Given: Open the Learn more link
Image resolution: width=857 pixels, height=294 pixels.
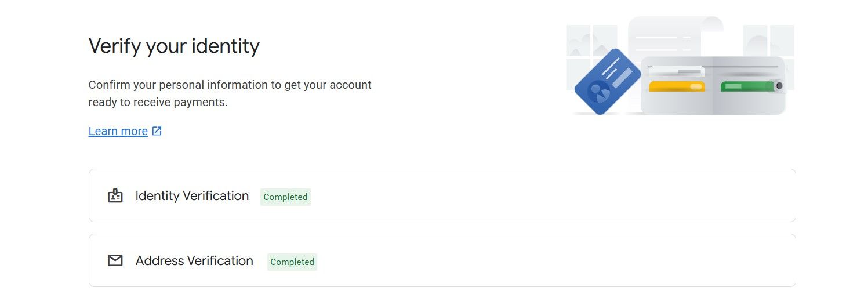Looking at the screenshot, I should tap(118, 131).
